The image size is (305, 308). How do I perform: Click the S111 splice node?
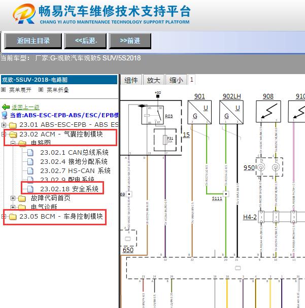[x=226, y=194]
